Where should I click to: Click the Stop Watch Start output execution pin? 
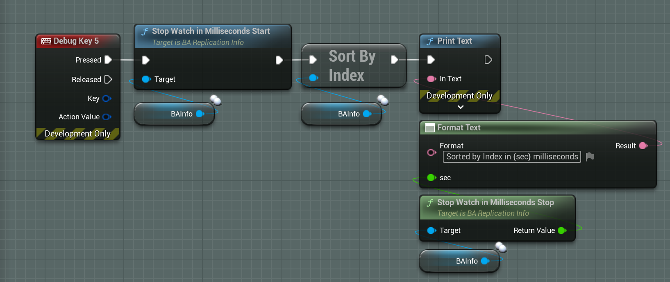coord(279,60)
